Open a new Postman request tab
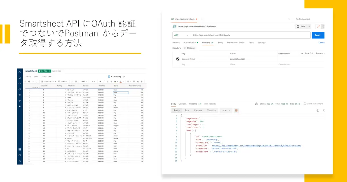 coord(202,19)
